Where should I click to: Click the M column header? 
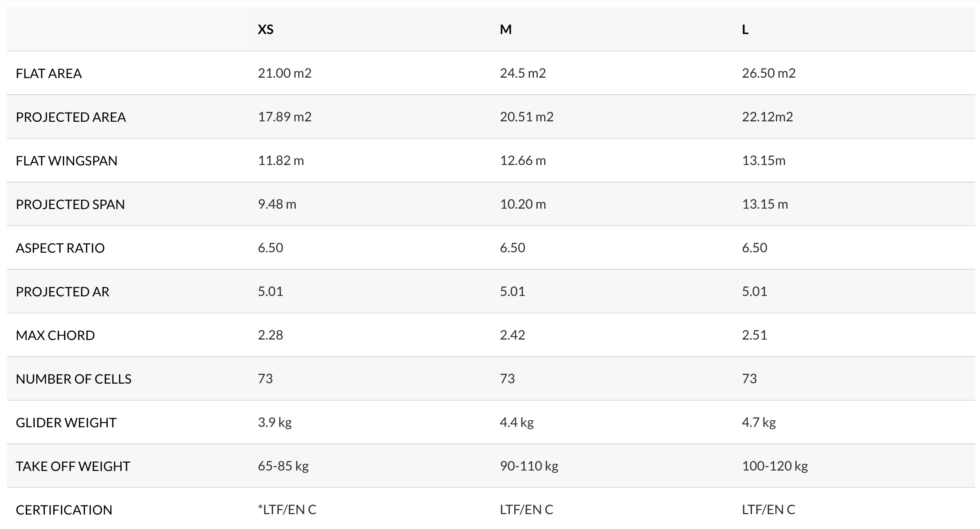click(x=505, y=29)
